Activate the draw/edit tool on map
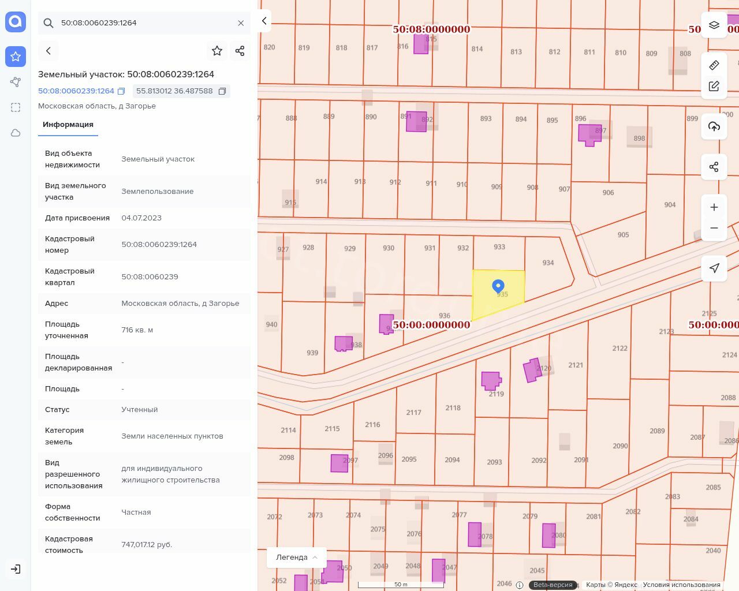739x591 pixels. tap(714, 86)
